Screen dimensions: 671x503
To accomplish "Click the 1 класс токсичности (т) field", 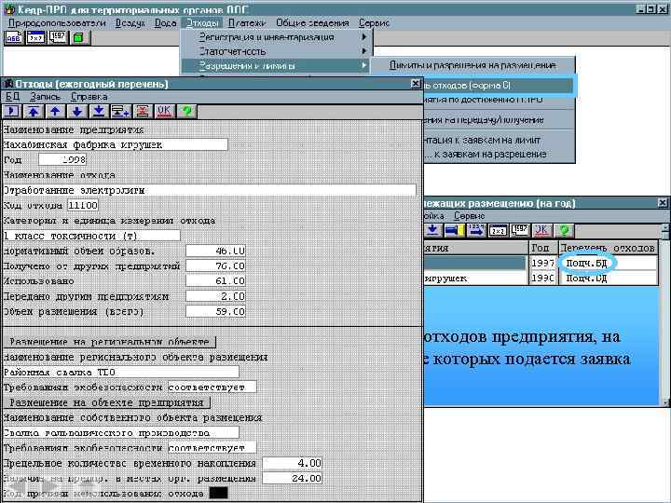I will coord(91,236).
